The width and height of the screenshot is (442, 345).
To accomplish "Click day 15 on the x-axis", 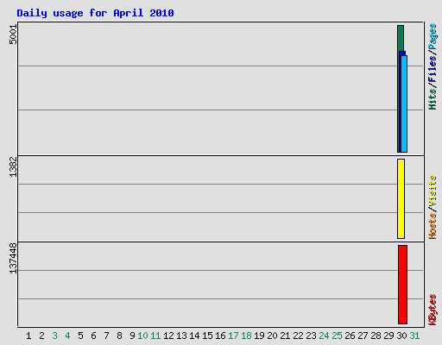I will pos(207,336).
